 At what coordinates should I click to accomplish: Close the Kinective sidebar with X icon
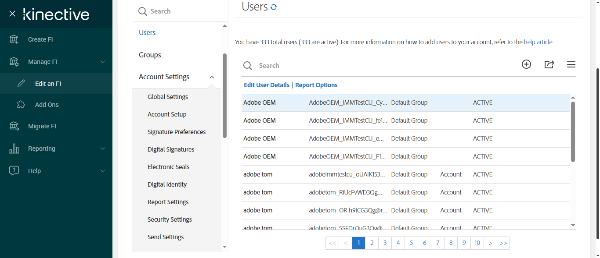12,14
